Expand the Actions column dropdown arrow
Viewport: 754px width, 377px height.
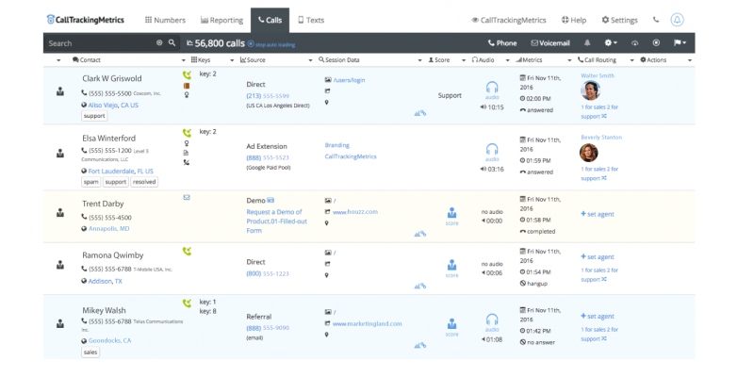(x=690, y=60)
